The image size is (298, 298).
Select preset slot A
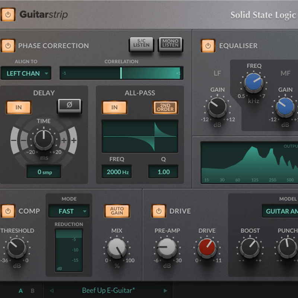20,291
